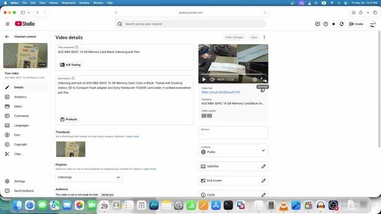The width and height of the screenshot is (381, 214).
Task: Play the video preview
Action: [204, 79]
